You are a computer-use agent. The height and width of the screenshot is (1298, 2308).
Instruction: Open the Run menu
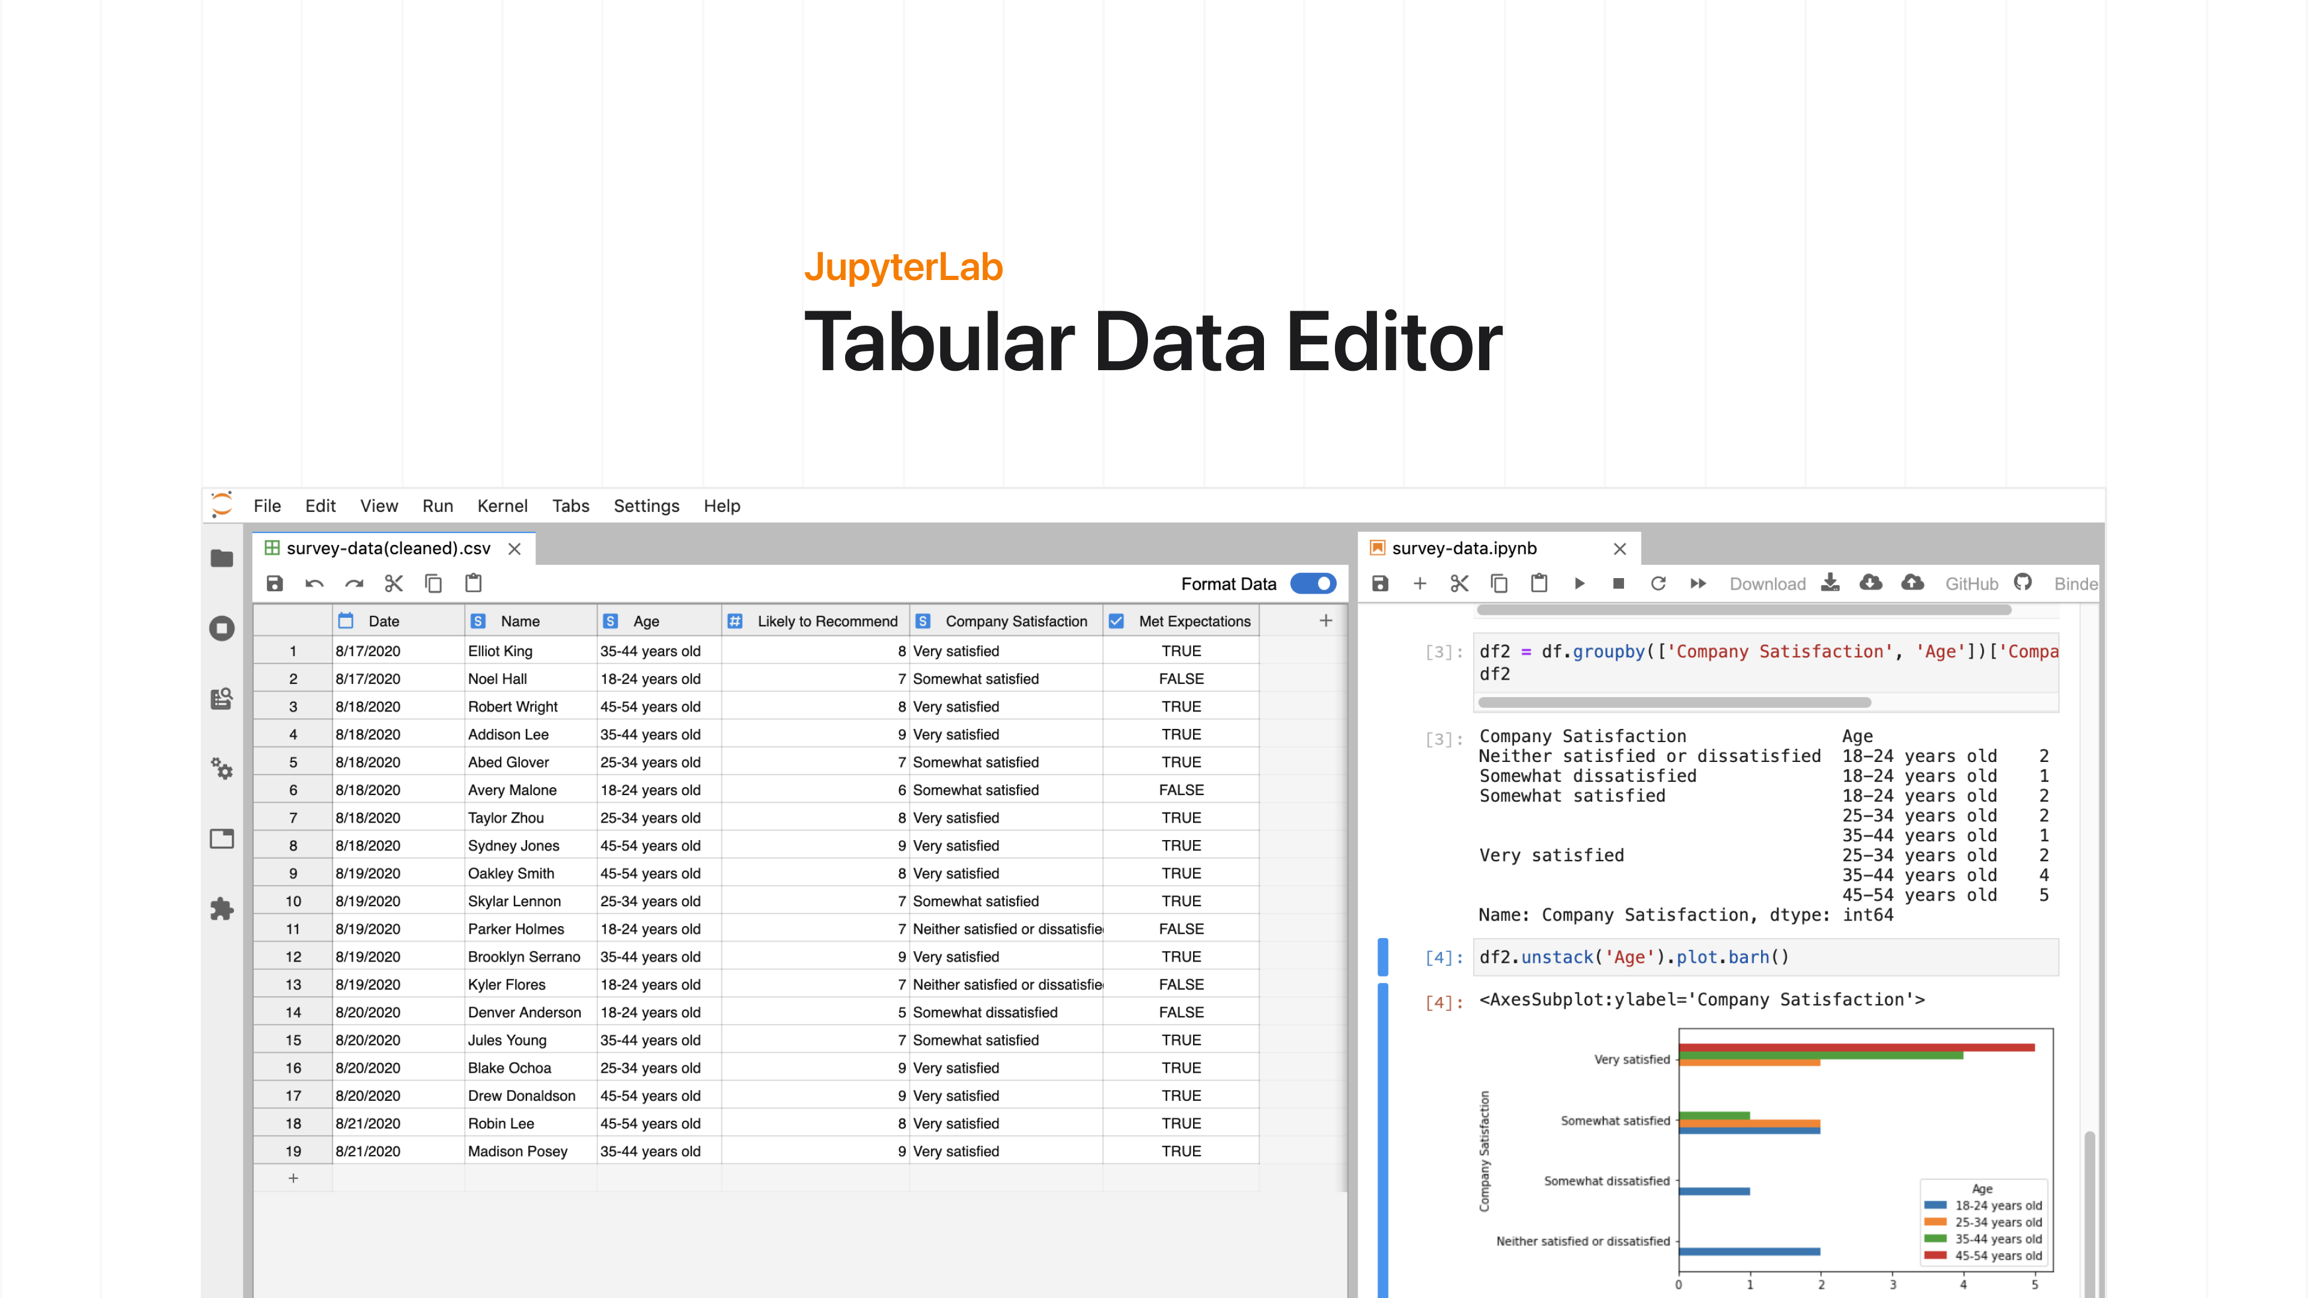[438, 506]
